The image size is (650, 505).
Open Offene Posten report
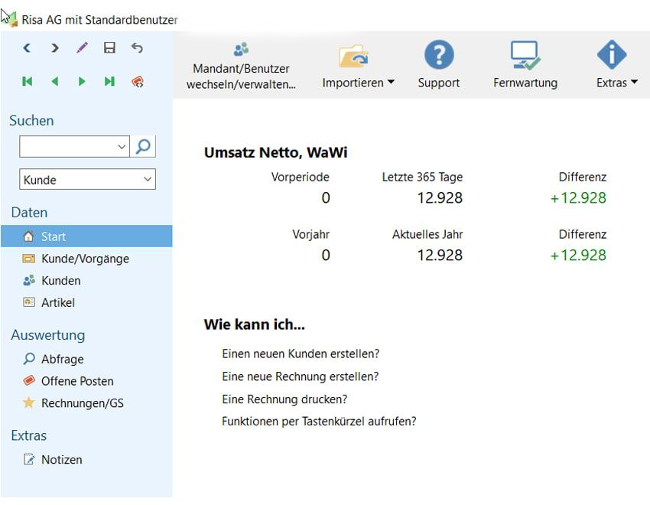76,381
